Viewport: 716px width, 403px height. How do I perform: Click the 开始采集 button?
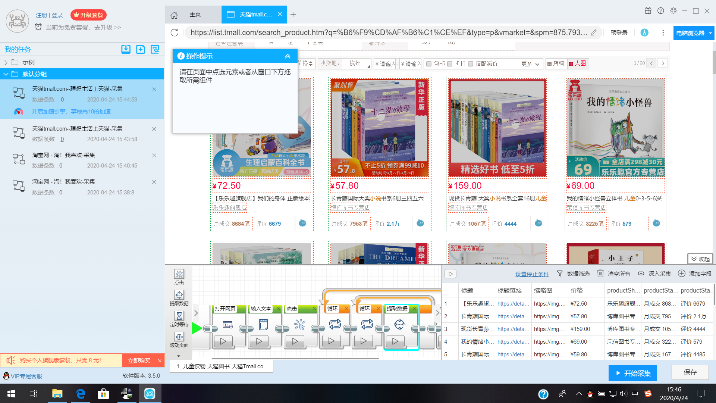pyautogui.click(x=632, y=373)
